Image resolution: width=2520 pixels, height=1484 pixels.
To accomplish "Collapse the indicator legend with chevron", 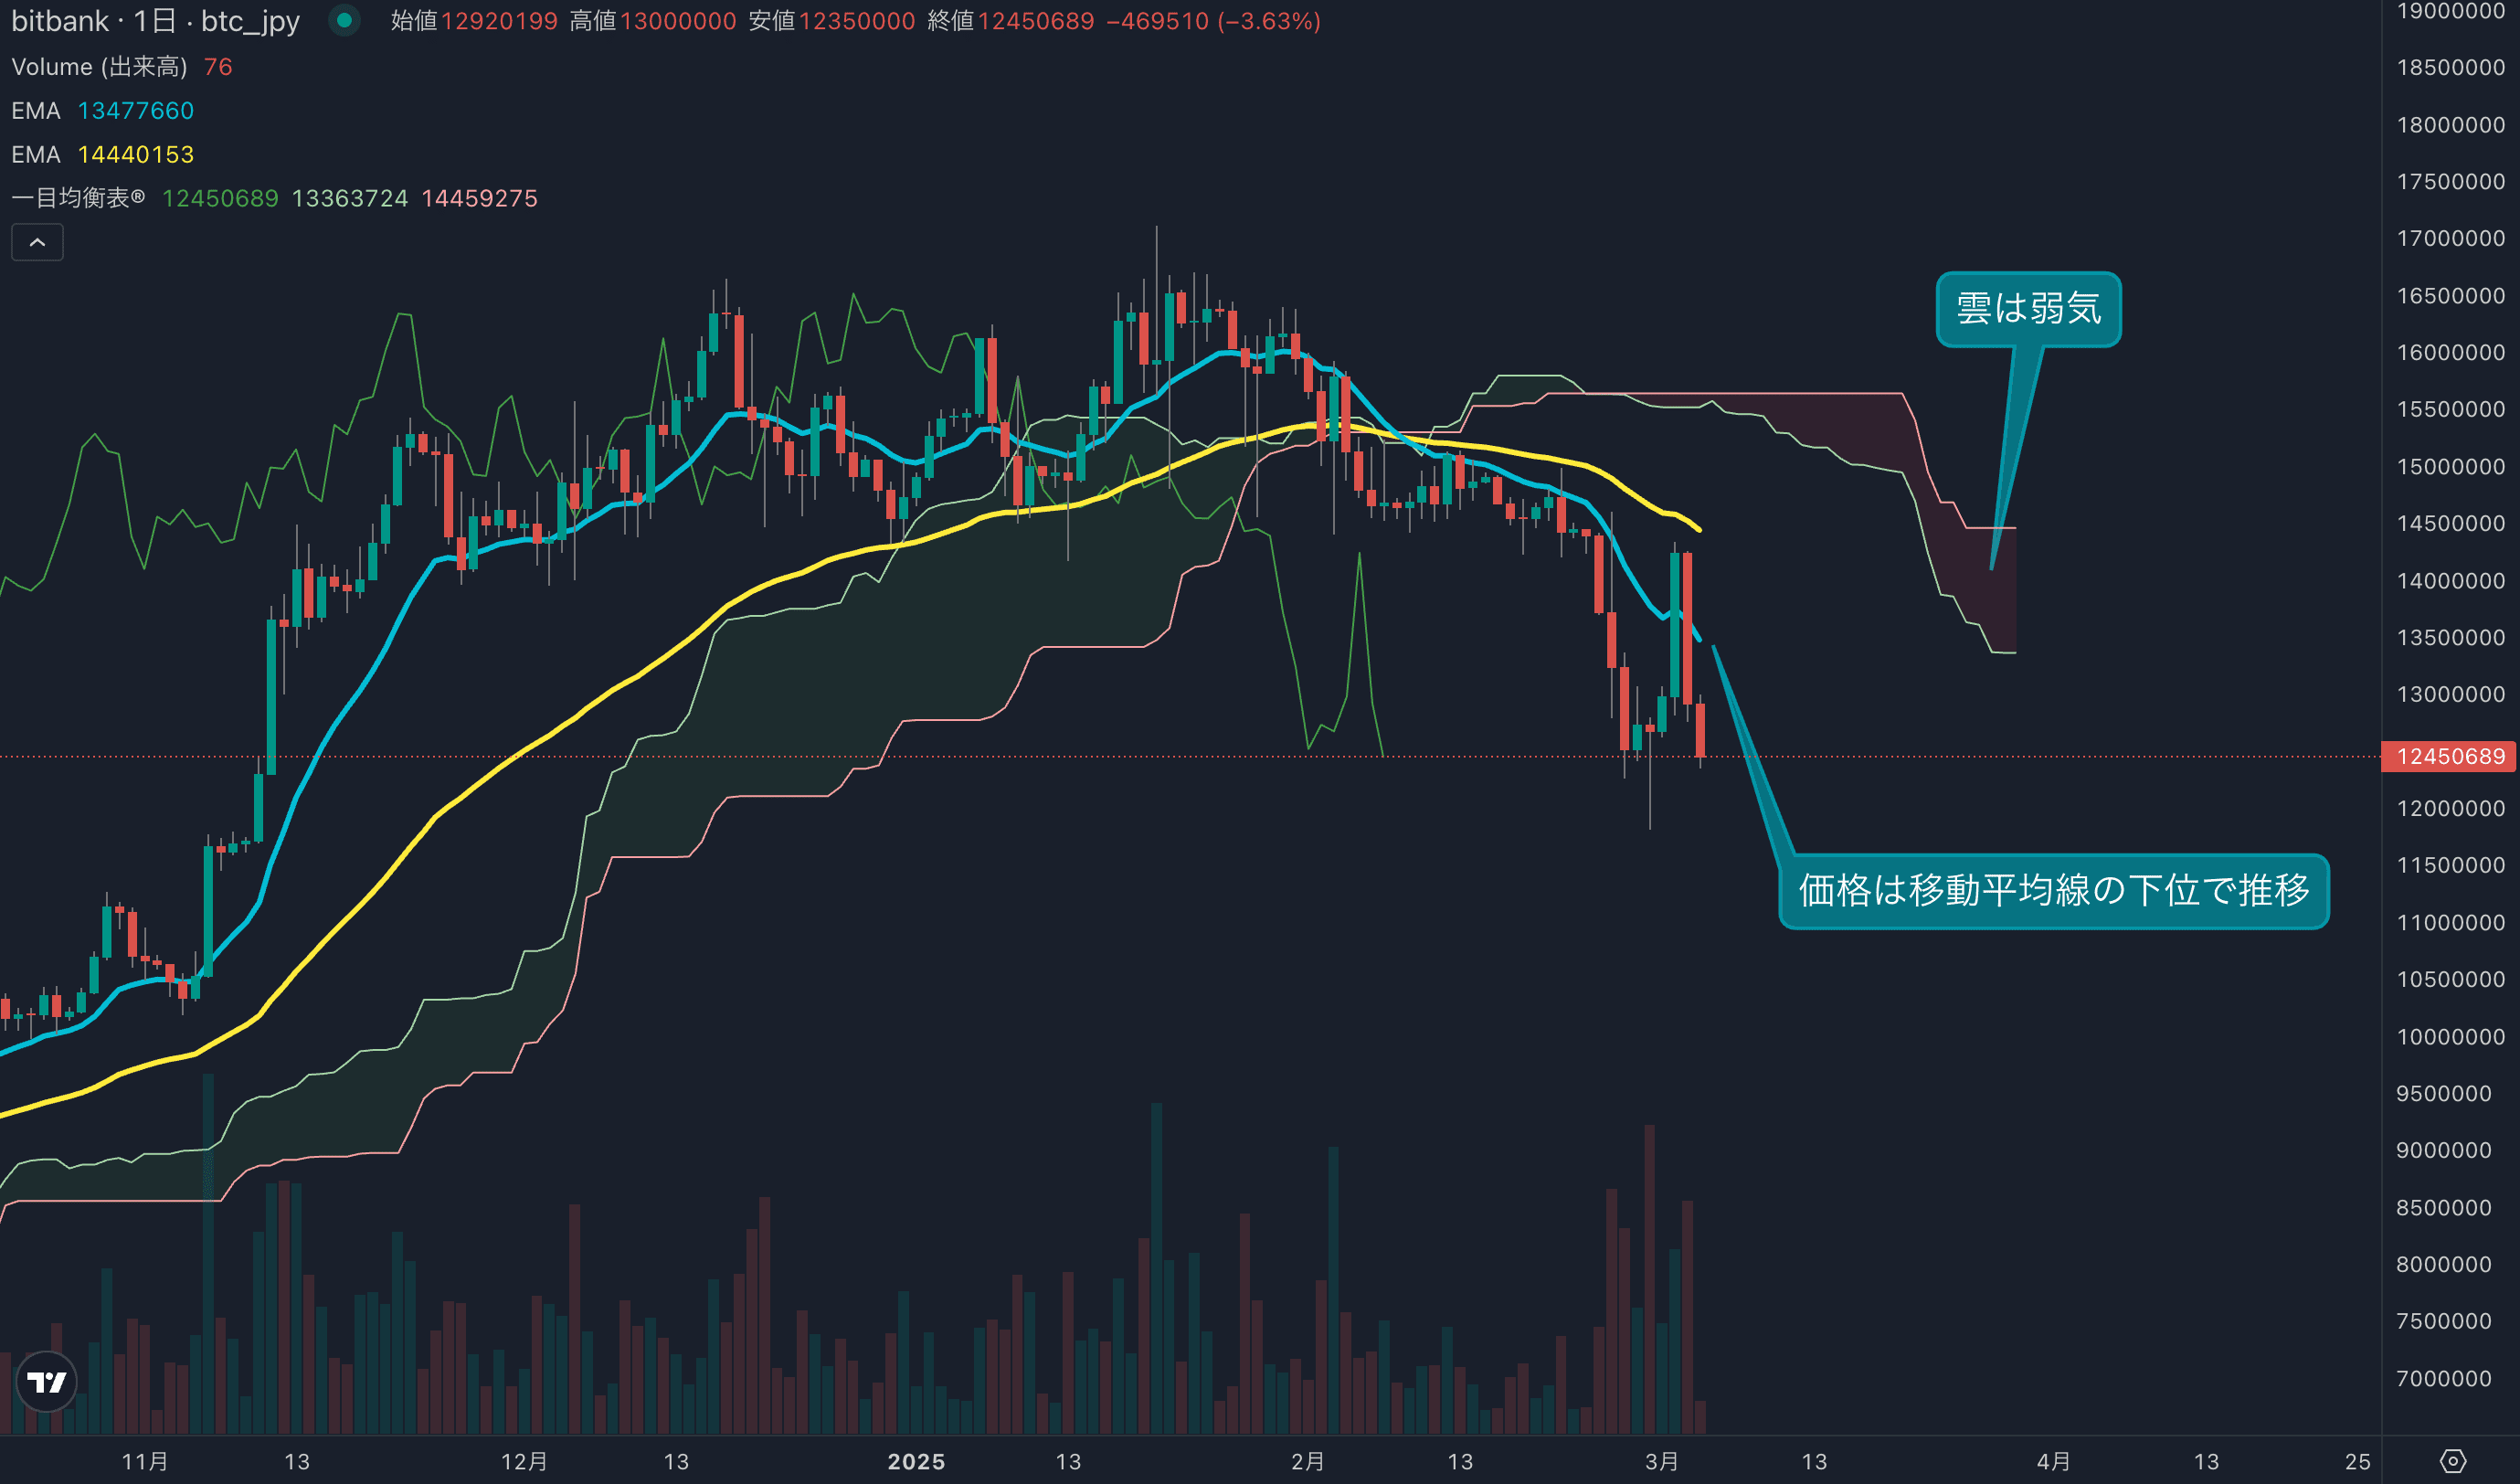I will [37, 242].
